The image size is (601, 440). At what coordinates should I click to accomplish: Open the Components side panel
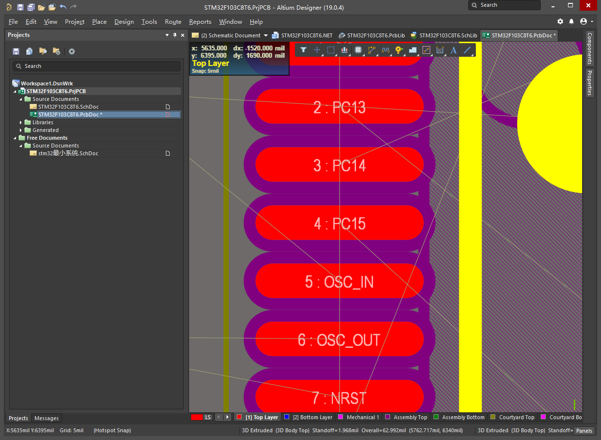589,49
